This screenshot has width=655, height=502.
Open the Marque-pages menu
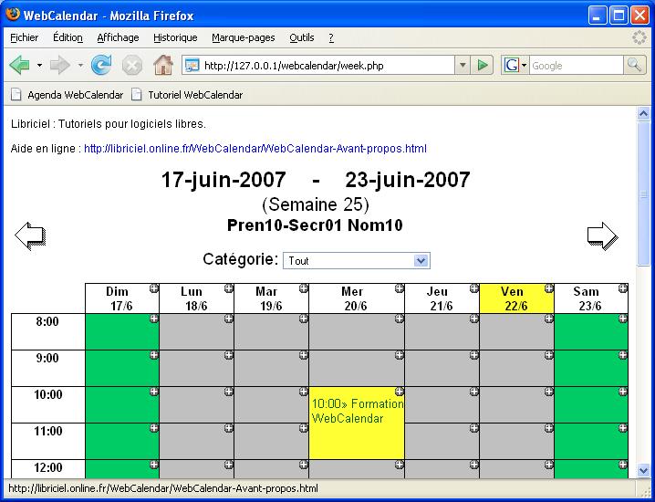[244, 37]
